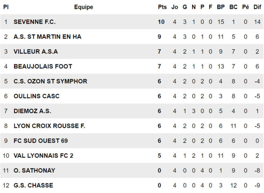The width and height of the screenshot is (264, 193).
Task: Open VAL LYONNAIS FC 2 team
Action: click(x=43, y=156)
